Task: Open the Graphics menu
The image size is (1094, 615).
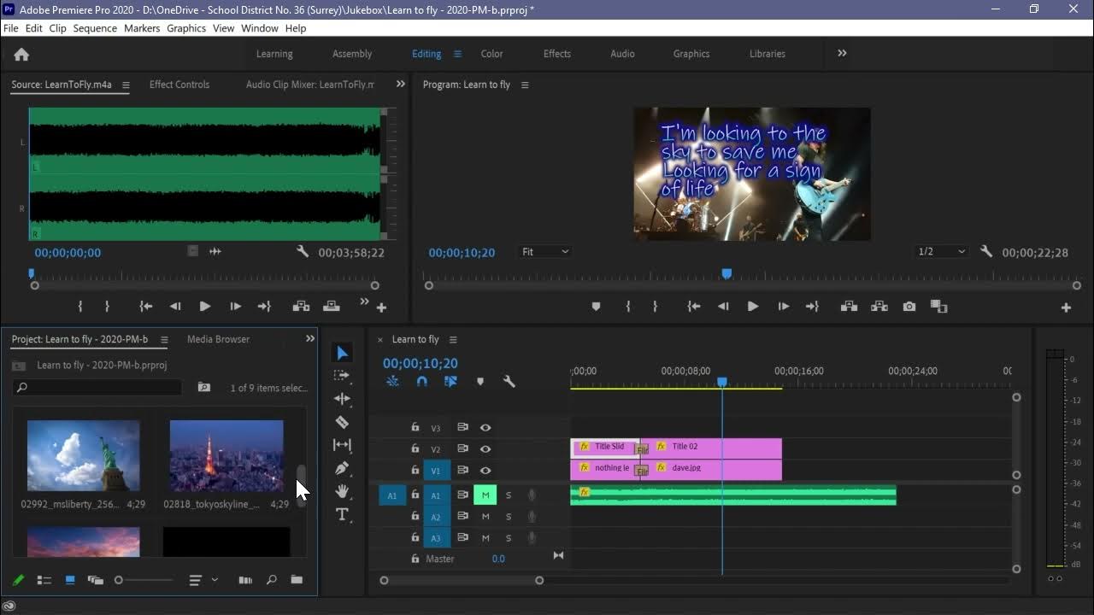Action: click(x=186, y=28)
